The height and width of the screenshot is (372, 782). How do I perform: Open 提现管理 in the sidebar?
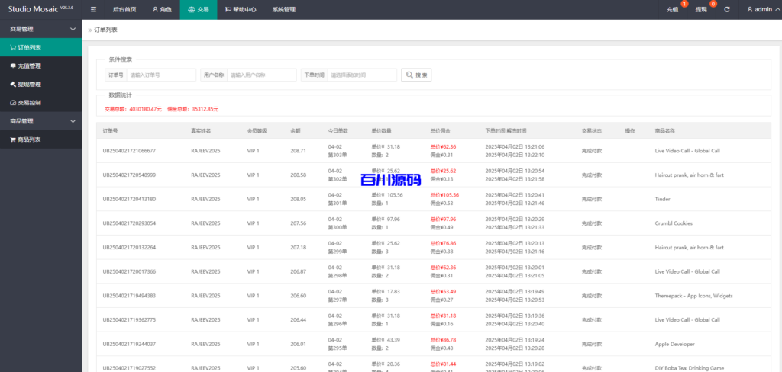pyautogui.click(x=29, y=84)
